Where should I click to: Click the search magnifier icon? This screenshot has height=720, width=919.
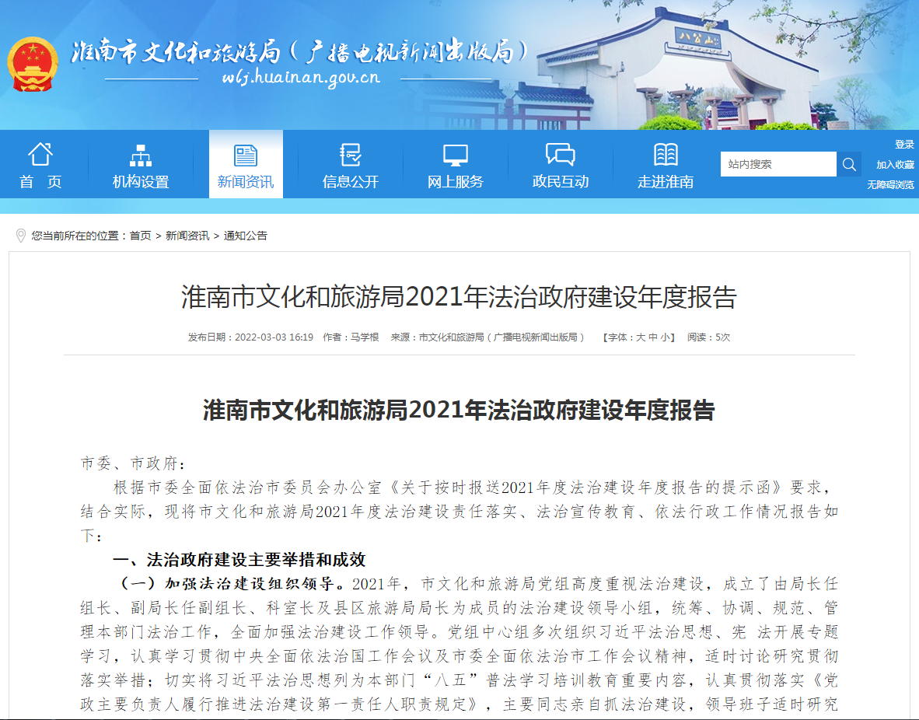click(849, 164)
